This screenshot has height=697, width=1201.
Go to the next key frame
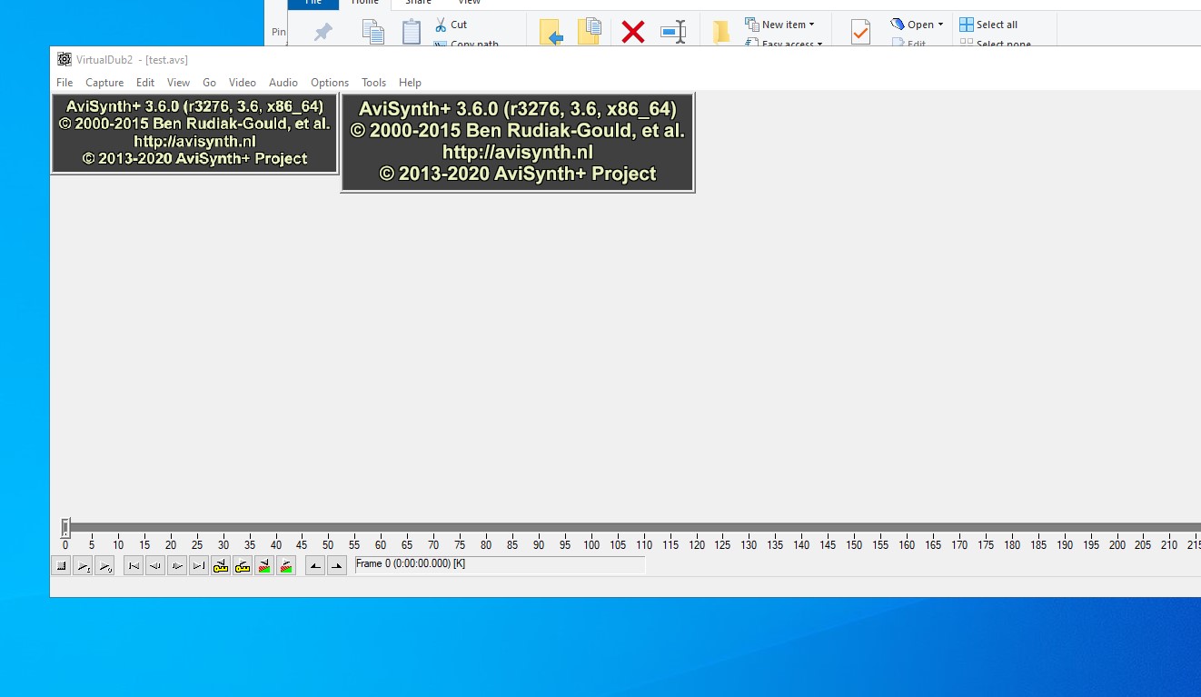(x=243, y=566)
